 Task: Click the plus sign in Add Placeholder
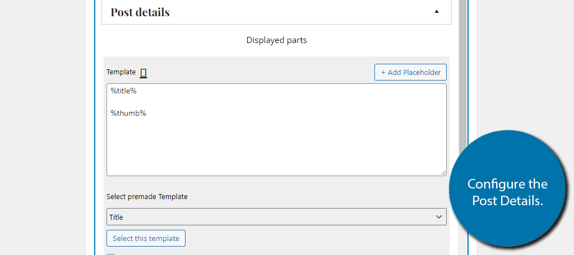[383, 72]
